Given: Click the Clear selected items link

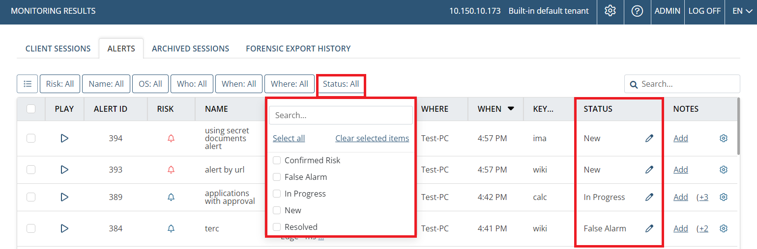Looking at the screenshot, I should point(372,138).
